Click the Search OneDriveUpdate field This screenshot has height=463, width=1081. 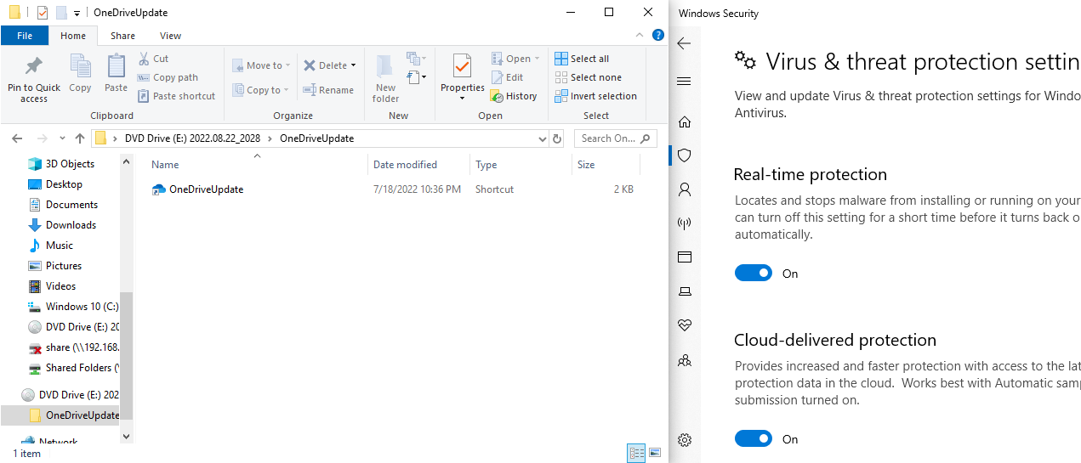(x=615, y=138)
